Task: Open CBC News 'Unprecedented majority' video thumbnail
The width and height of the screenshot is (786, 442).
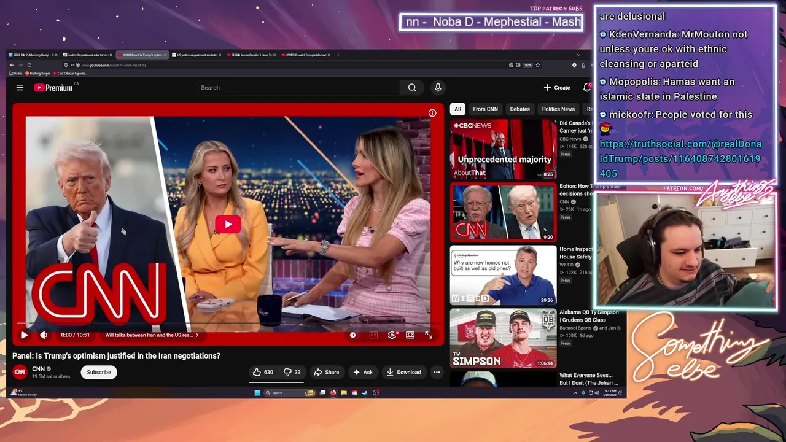Action: (x=504, y=149)
